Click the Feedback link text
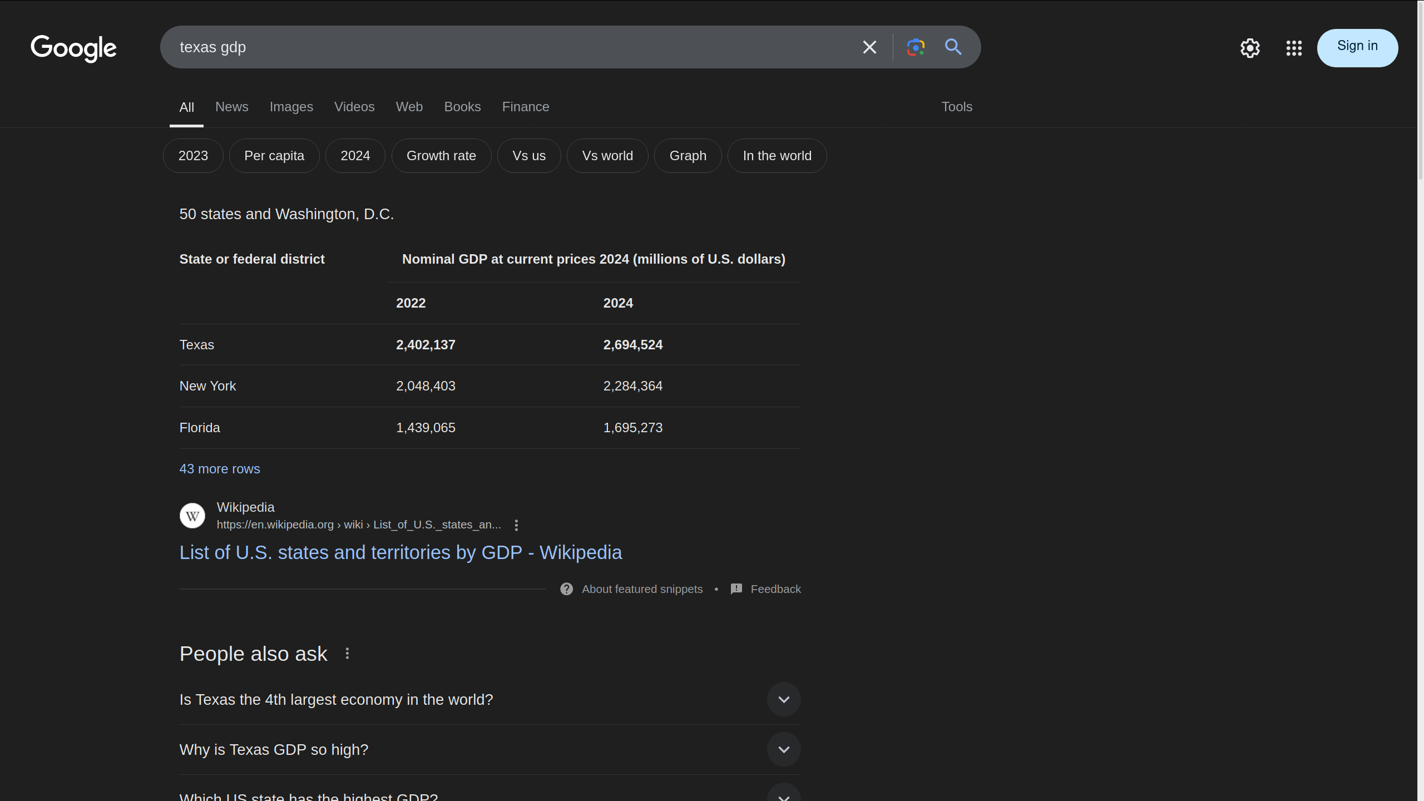 (x=775, y=589)
